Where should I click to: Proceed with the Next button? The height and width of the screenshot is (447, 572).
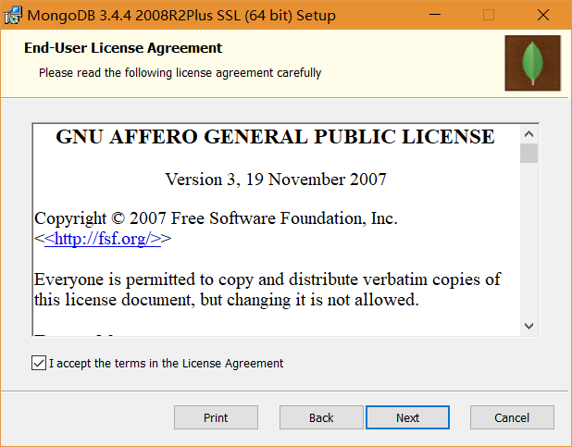tap(408, 417)
